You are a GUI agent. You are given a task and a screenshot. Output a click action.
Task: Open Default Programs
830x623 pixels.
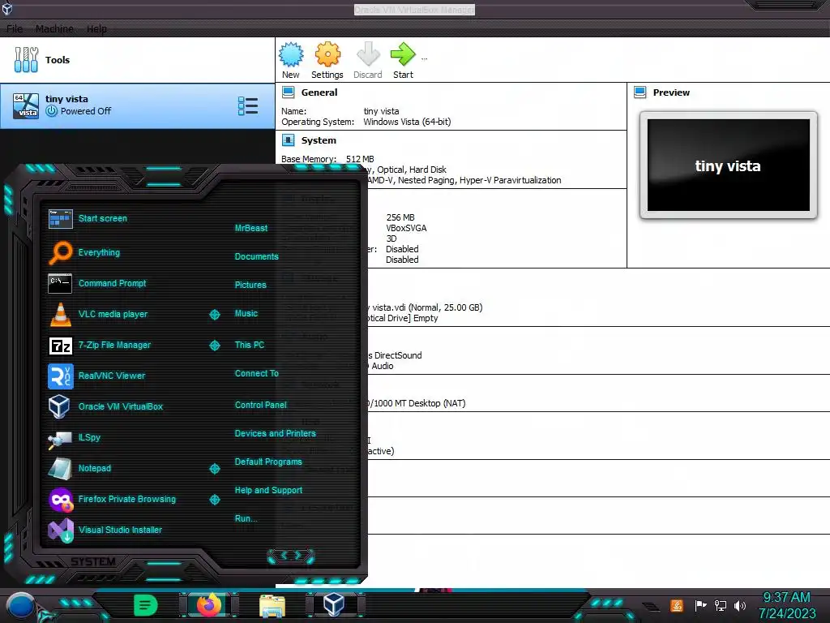[268, 462]
